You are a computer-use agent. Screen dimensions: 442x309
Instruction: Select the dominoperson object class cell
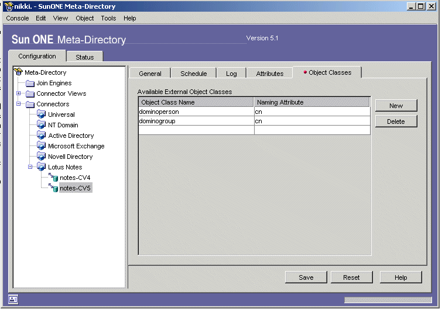click(x=196, y=112)
